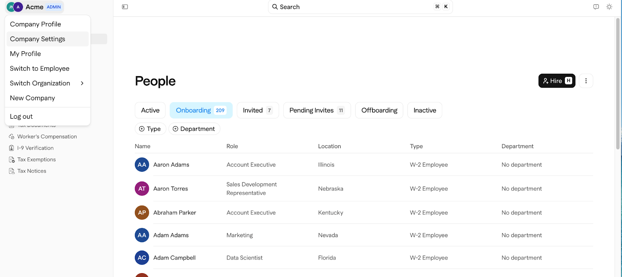Select Log out menu item

coord(47,116)
